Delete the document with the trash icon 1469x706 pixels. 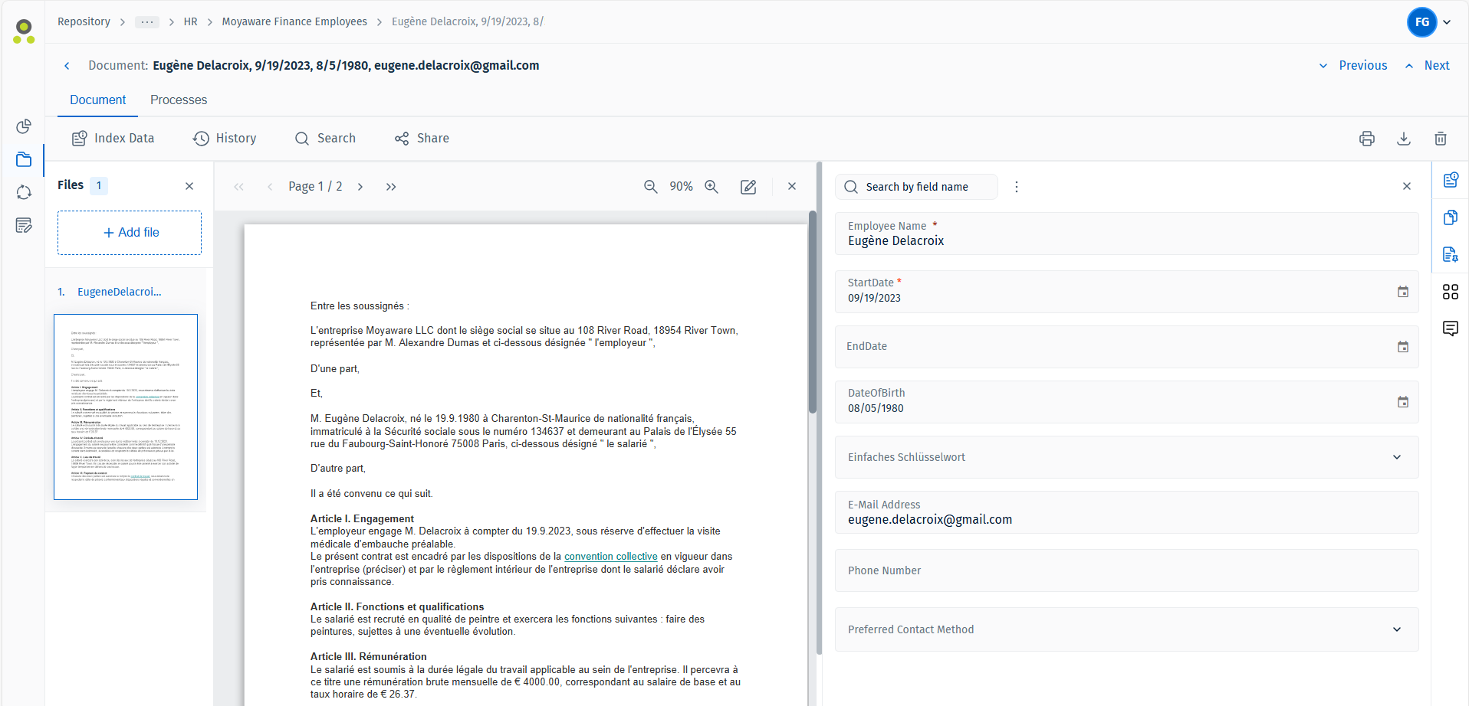pyautogui.click(x=1441, y=139)
